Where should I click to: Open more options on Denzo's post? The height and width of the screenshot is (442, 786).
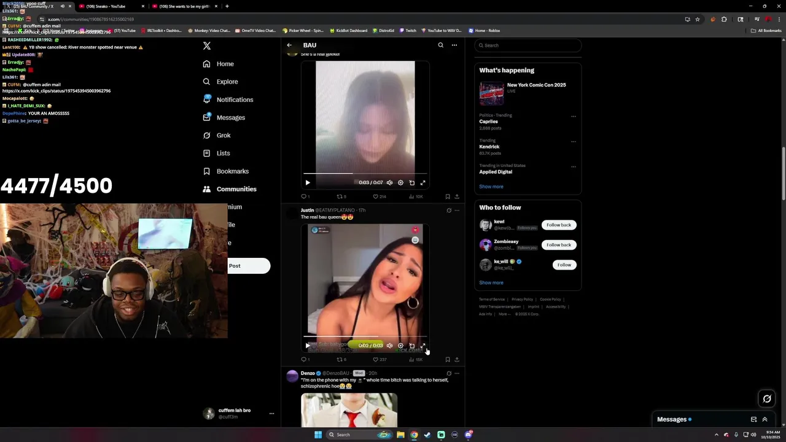click(456, 373)
